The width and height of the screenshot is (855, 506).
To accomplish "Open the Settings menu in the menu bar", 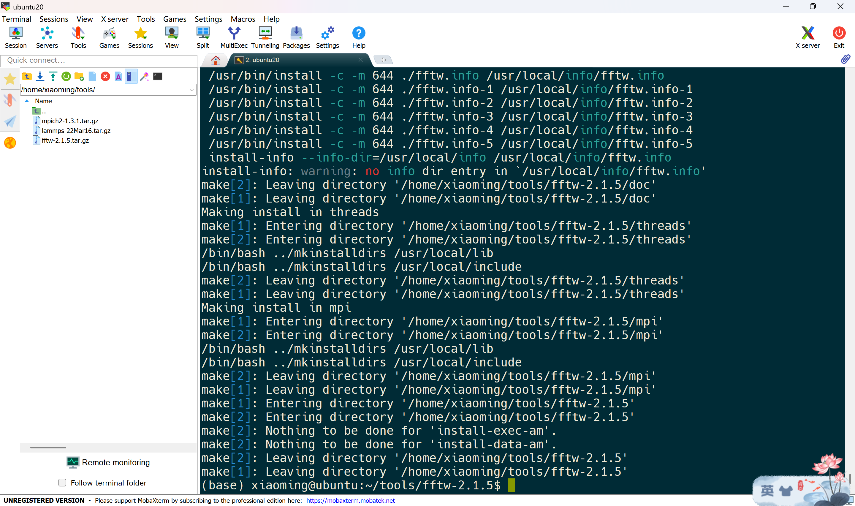I will (208, 19).
